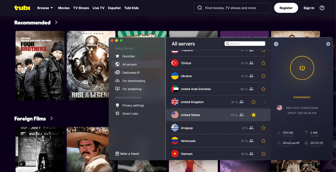
Task: Click the WireGuard protocol icon
Action: pyautogui.click(x=279, y=143)
